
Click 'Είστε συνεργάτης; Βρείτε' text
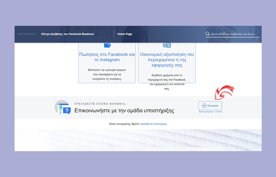pyautogui.click(x=124, y=124)
